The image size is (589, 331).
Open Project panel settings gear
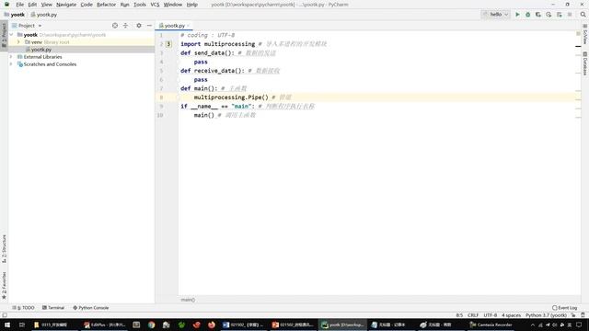click(x=139, y=26)
